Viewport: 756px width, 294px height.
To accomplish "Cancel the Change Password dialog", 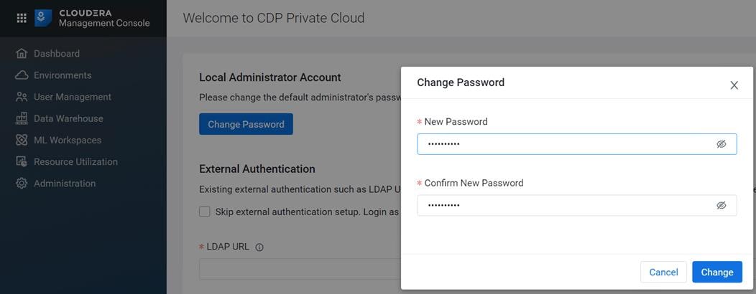I will point(663,272).
